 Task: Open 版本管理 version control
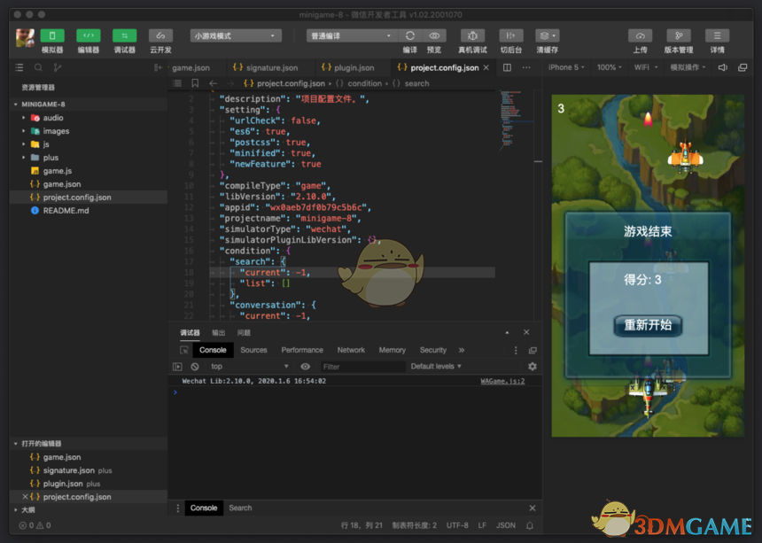point(679,36)
